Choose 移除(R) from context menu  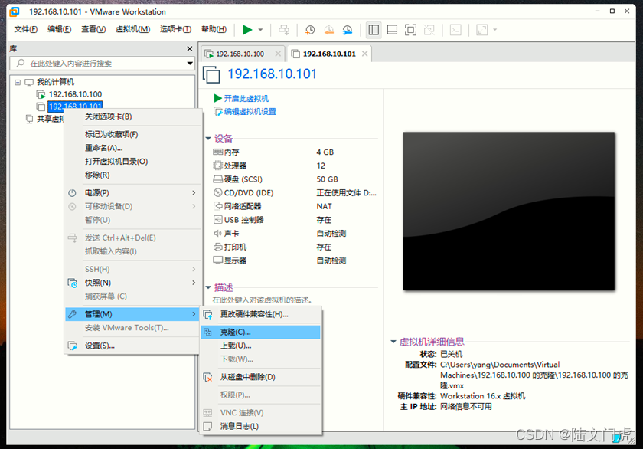[133, 175]
